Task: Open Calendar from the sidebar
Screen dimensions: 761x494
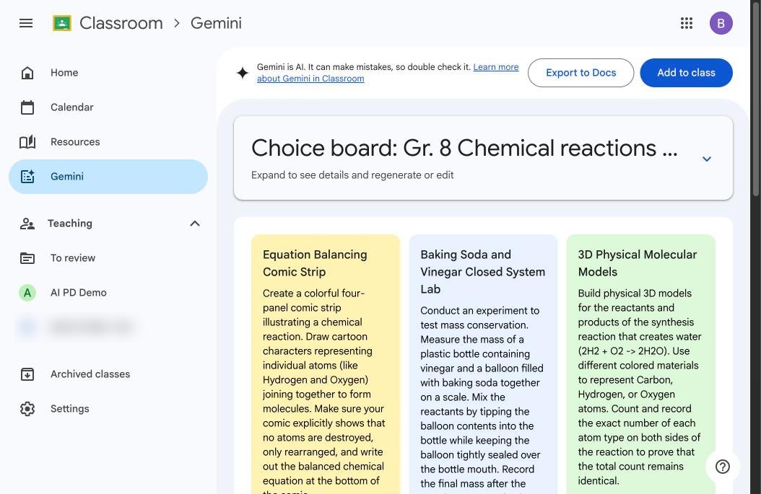Action: tap(108, 107)
